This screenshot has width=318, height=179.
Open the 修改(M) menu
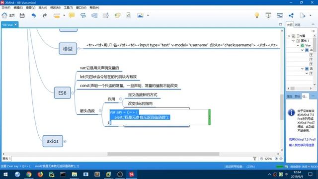(55, 7)
